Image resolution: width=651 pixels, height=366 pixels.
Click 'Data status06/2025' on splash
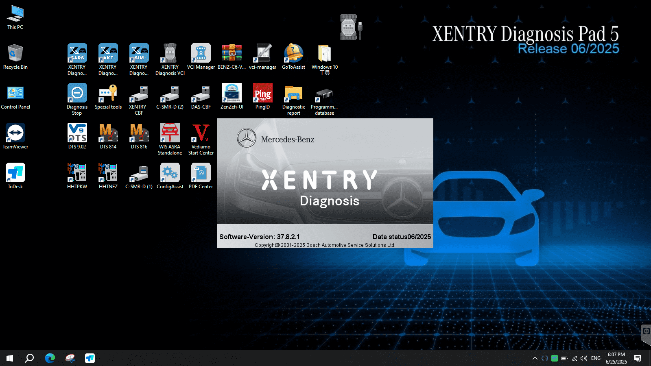point(402,237)
